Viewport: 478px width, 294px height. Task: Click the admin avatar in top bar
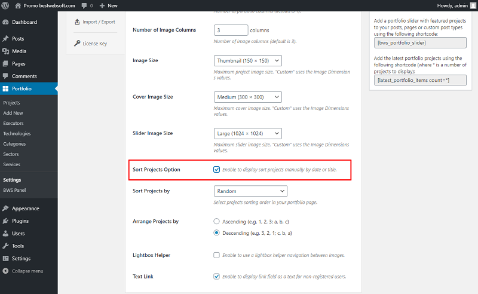[473, 5]
